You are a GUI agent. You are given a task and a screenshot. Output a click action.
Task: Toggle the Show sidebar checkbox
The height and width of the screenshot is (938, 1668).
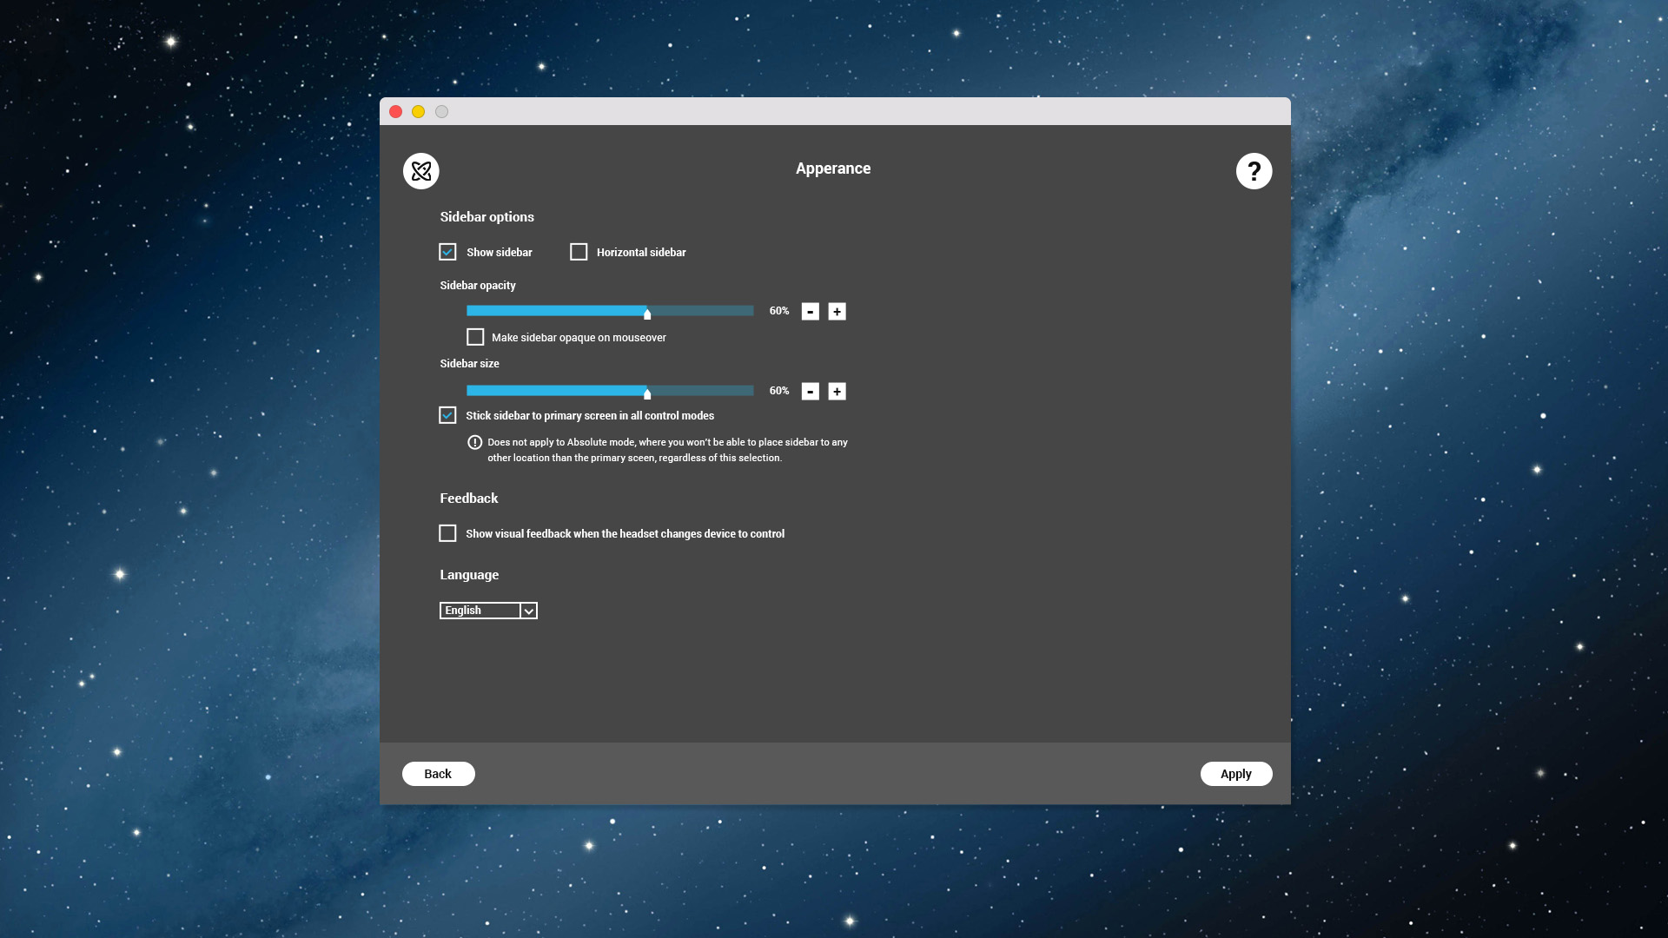tap(448, 252)
